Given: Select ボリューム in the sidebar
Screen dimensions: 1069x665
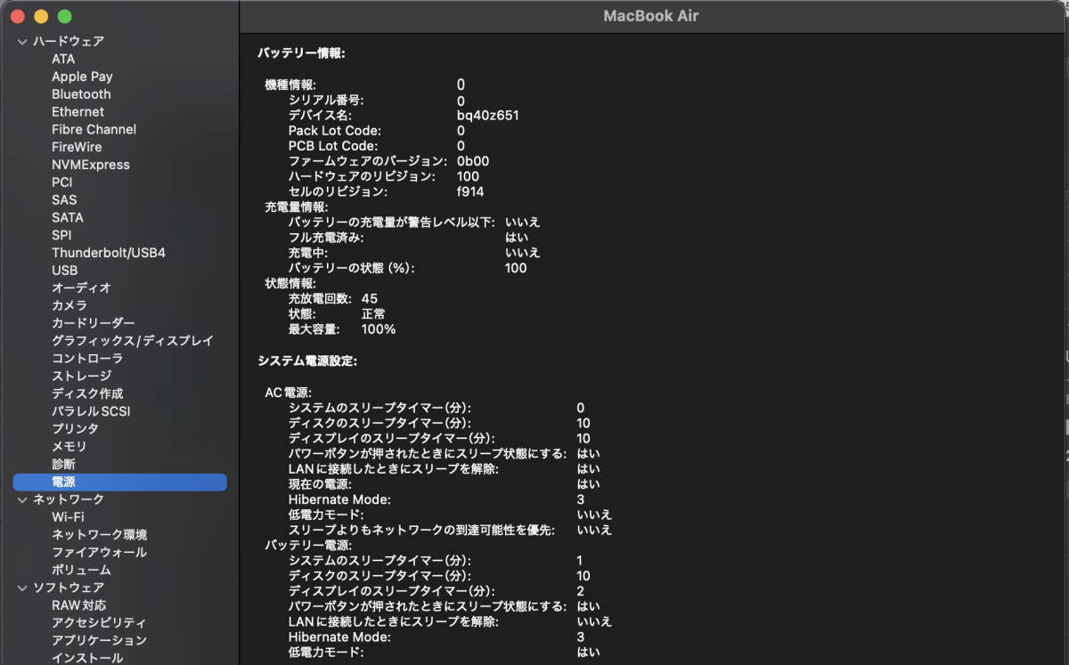Looking at the screenshot, I should 81,570.
